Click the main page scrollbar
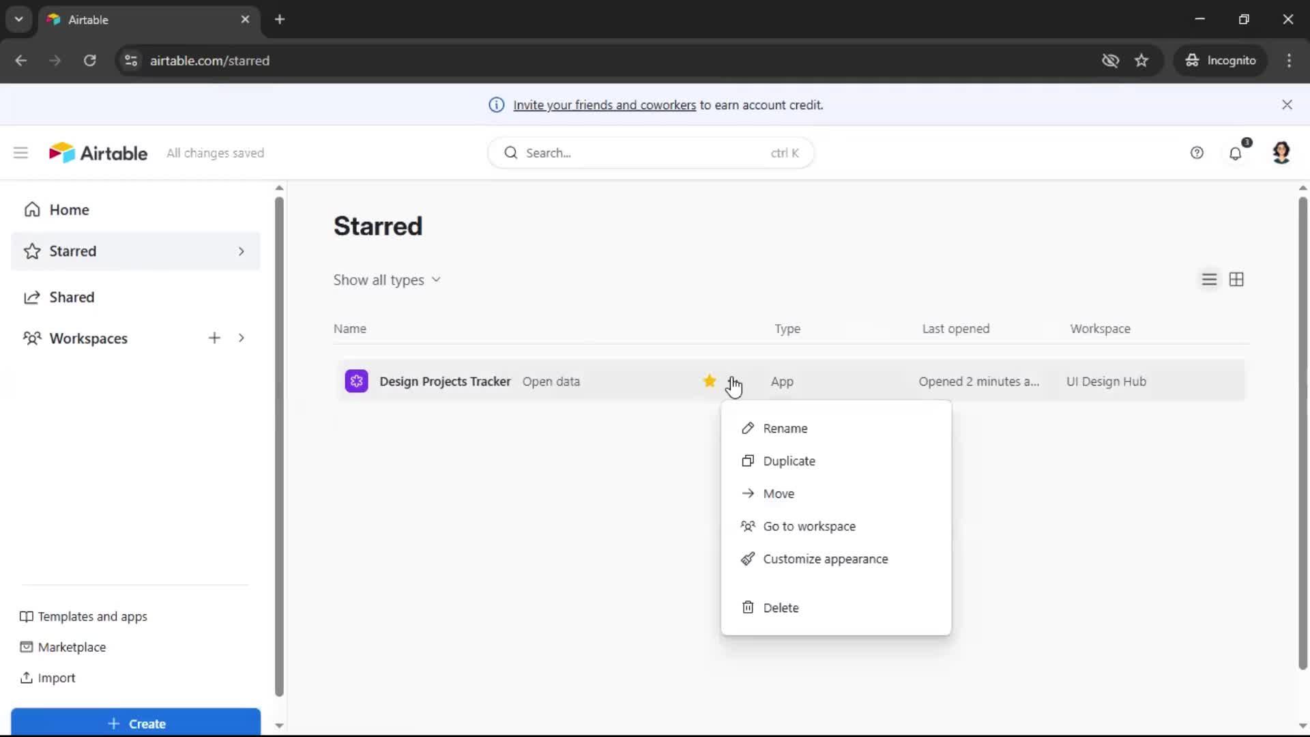This screenshot has width=1310, height=737. 1302,433
